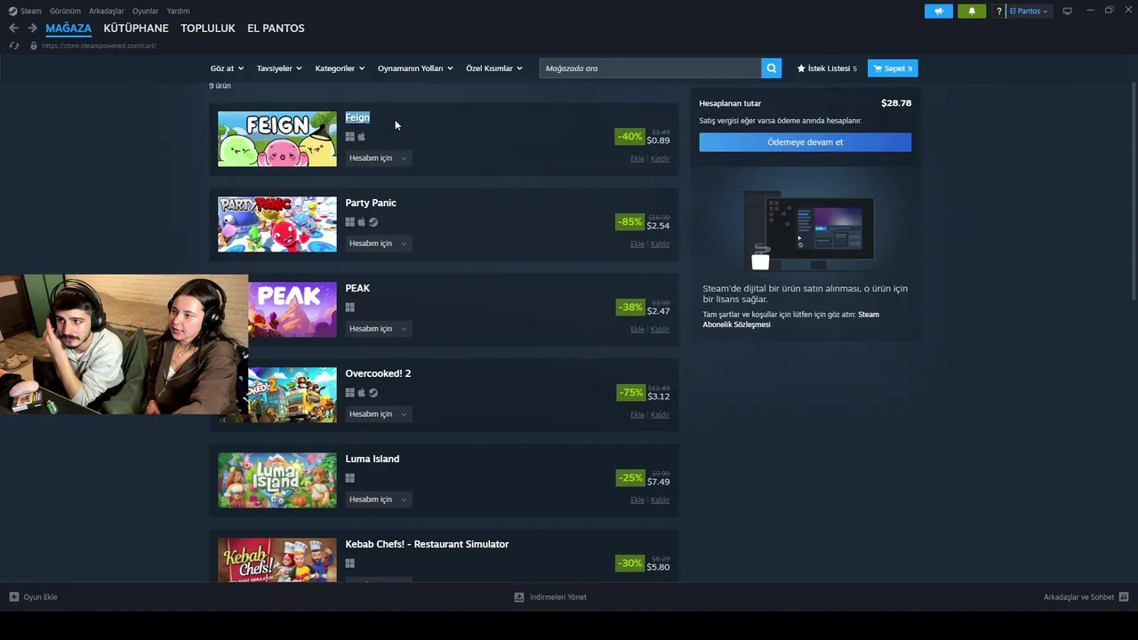Open the friends chat icon at bottom right

pyautogui.click(x=1124, y=597)
